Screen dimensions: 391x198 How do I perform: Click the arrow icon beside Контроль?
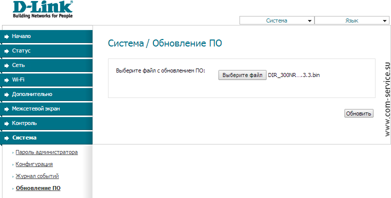tap(6, 123)
